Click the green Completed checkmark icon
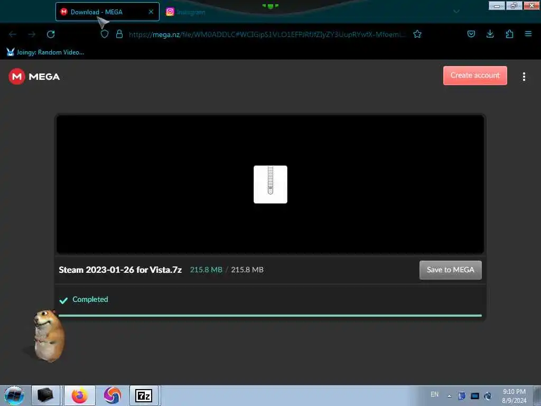Screen dimensions: 541x406 63,300
